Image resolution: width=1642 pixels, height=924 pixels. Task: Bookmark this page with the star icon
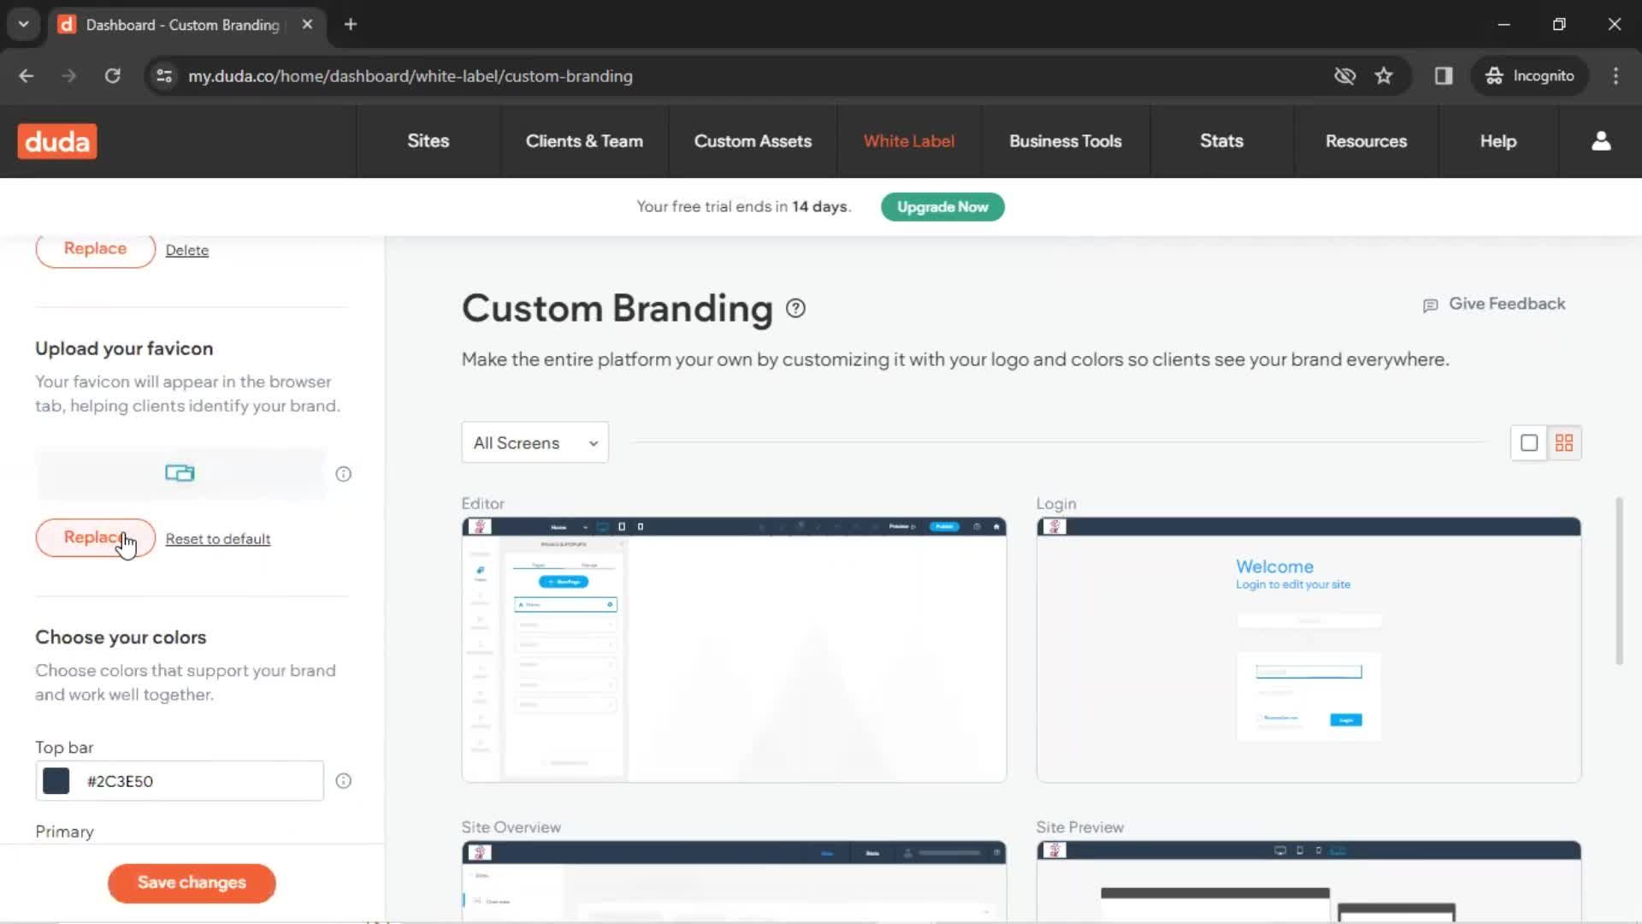pos(1384,76)
